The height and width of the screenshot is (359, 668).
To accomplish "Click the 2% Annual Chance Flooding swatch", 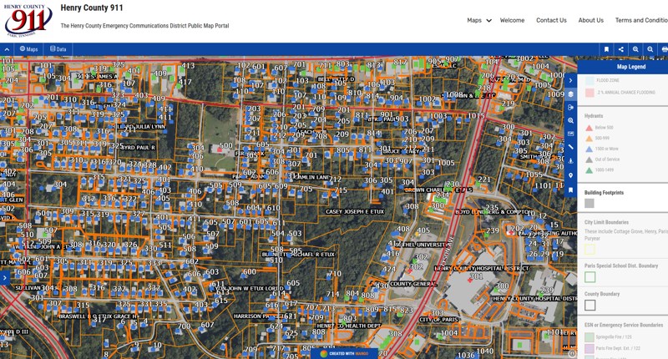I will coord(590,93).
